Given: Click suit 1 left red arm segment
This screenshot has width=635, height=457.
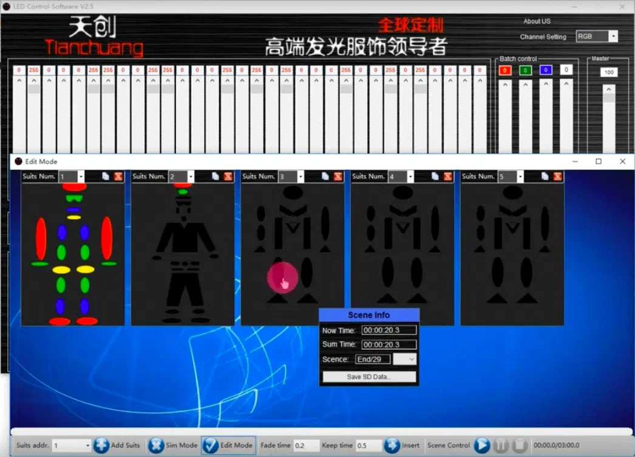Looking at the screenshot, I should [x=41, y=239].
